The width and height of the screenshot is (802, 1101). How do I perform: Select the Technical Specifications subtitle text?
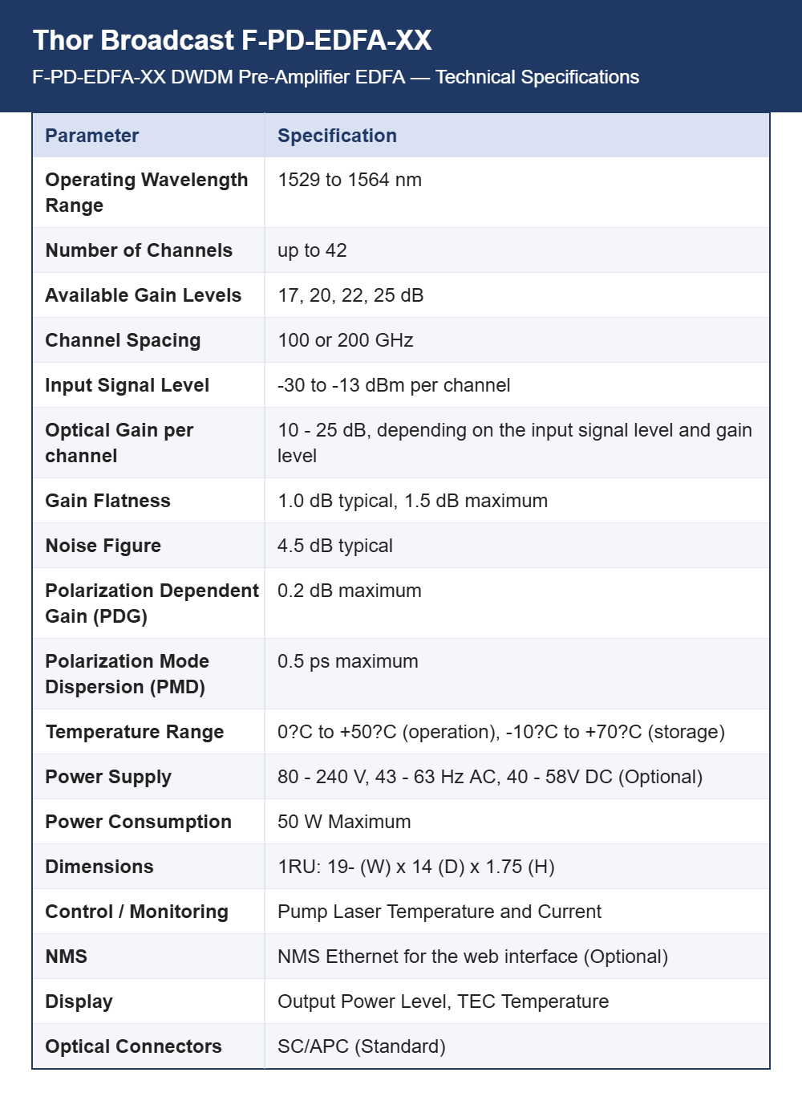point(335,77)
